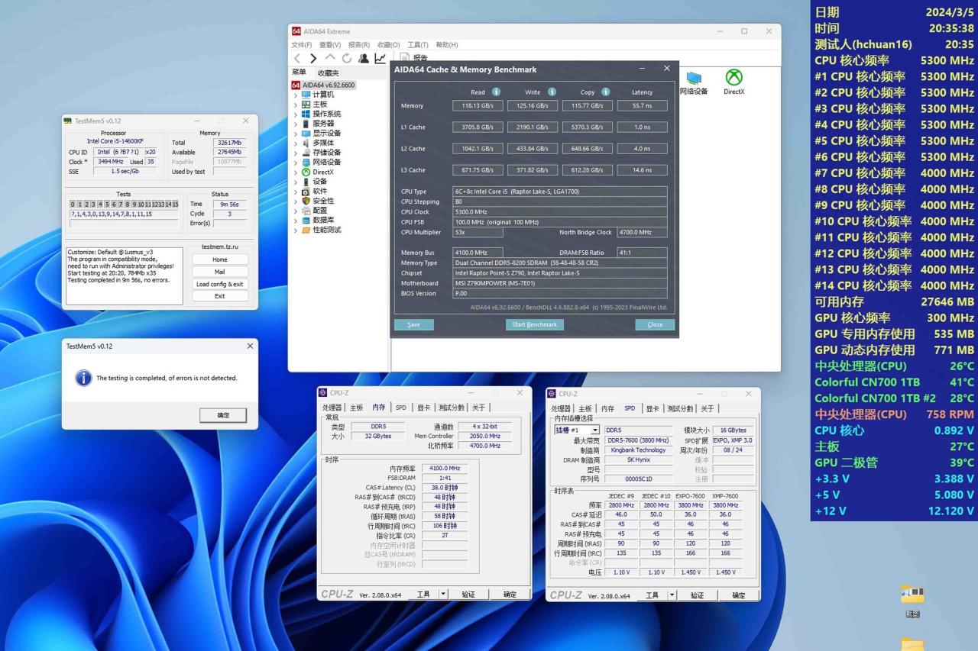The image size is (978, 651).
Task: Switch to 收藏夹 tab in AIDA64 sidebar
Action: (x=328, y=73)
